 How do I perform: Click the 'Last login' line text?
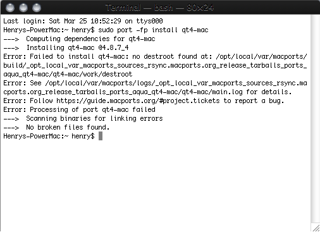coord(83,21)
